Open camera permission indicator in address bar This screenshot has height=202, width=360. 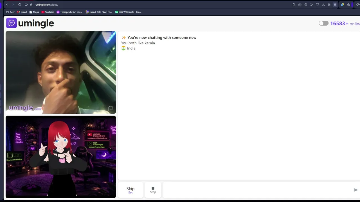pyautogui.click(x=26, y=4)
